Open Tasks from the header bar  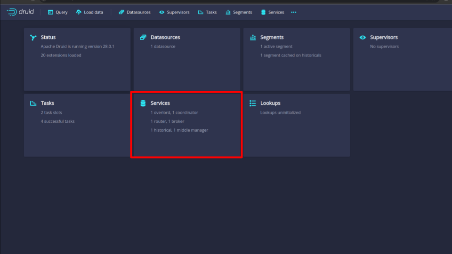(x=208, y=12)
